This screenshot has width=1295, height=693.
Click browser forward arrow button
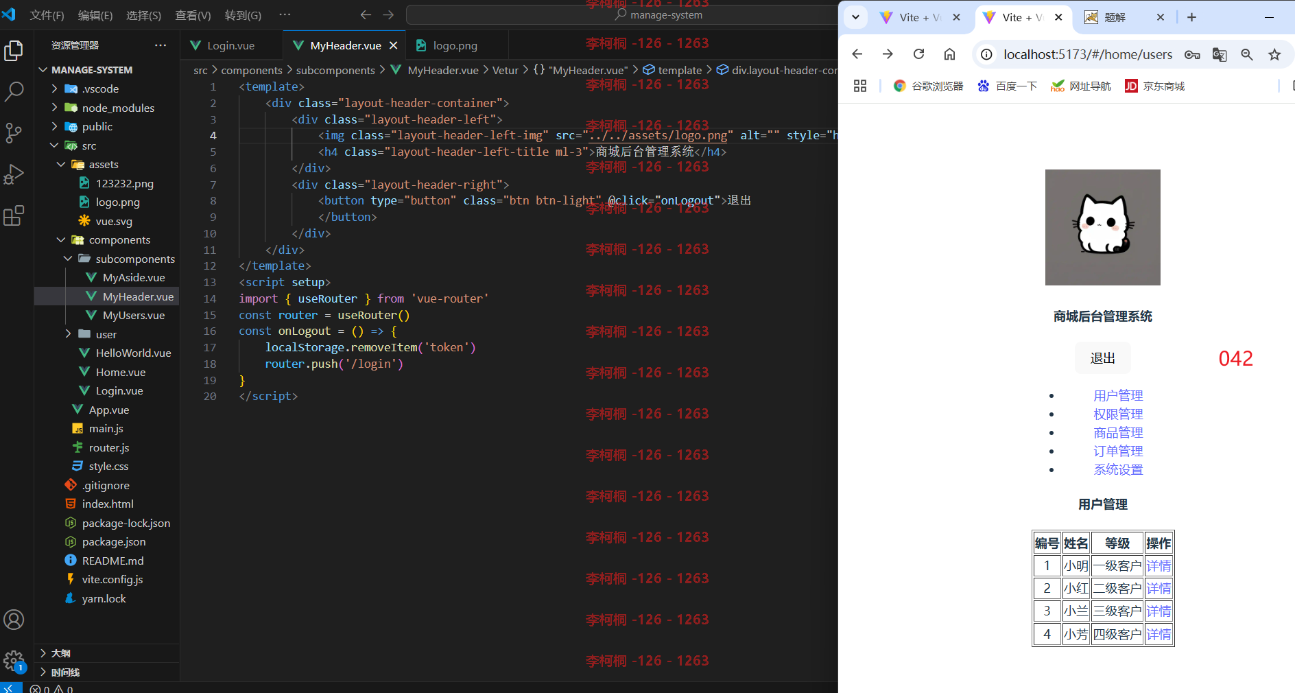pyautogui.click(x=888, y=54)
